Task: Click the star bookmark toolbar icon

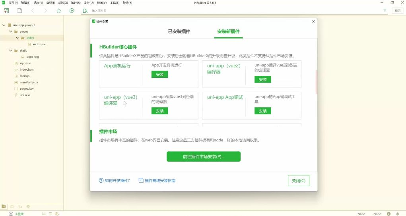Action: [59, 11]
